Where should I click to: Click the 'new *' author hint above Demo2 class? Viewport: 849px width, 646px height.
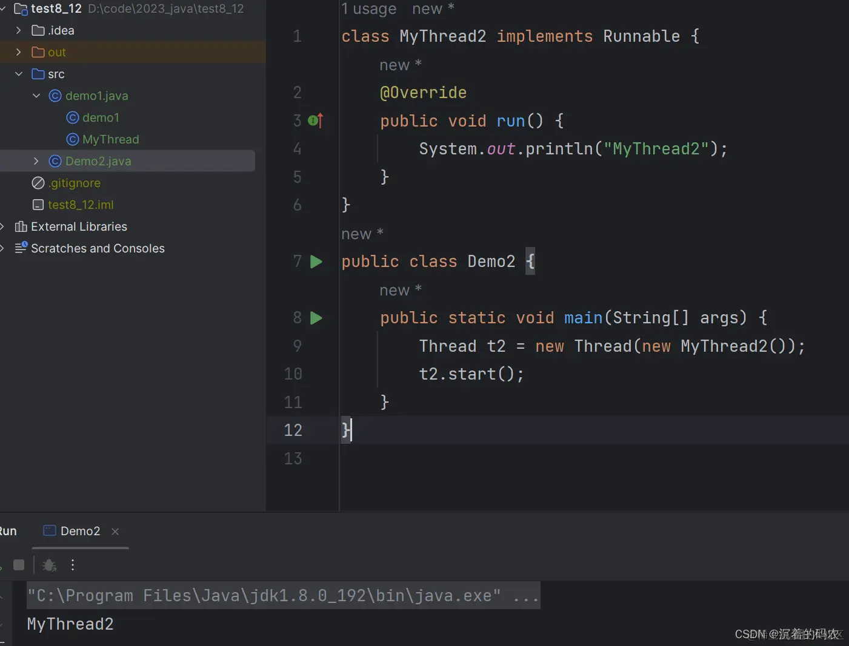pos(362,234)
